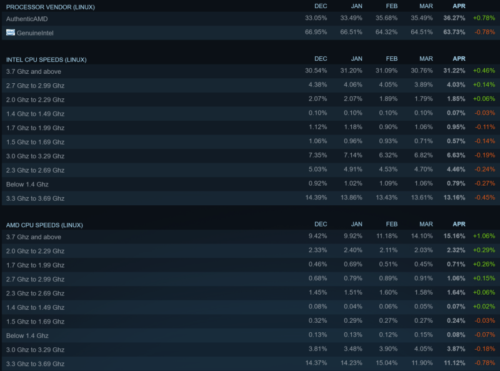This screenshot has width=500, height=371.
Task: Click the AMD CPU Speeds (Linux) heading
Action: click(x=44, y=225)
